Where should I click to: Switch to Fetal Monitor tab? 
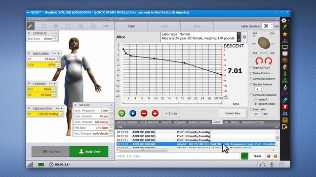coord(149,122)
